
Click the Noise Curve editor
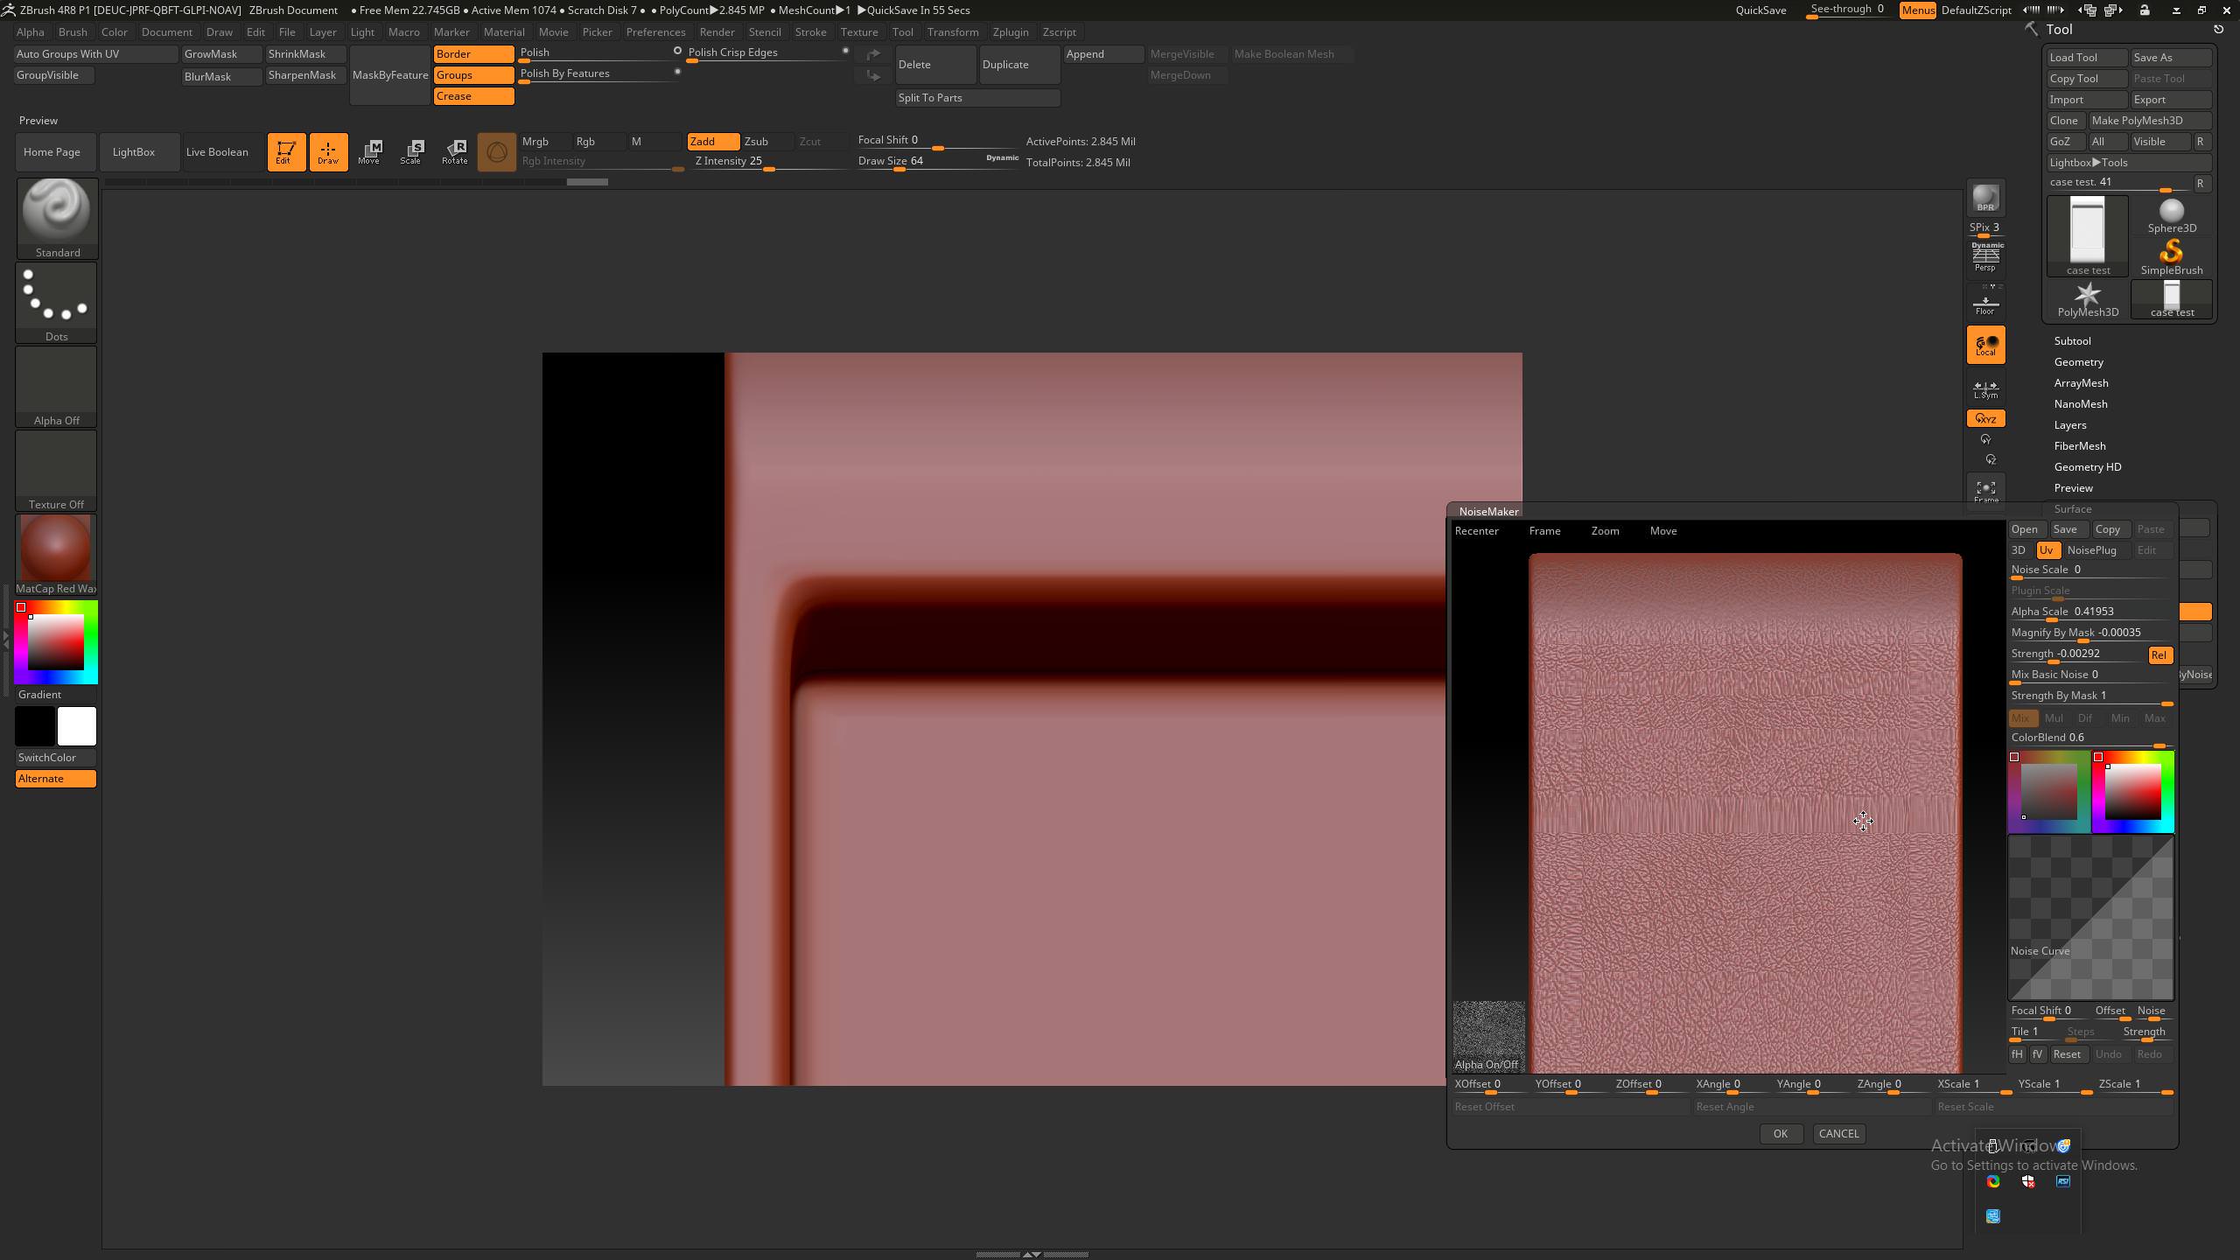click(x=2090, y=917)
